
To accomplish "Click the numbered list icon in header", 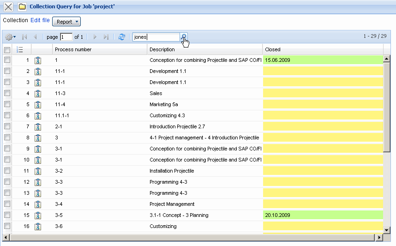I will [19, 50].
